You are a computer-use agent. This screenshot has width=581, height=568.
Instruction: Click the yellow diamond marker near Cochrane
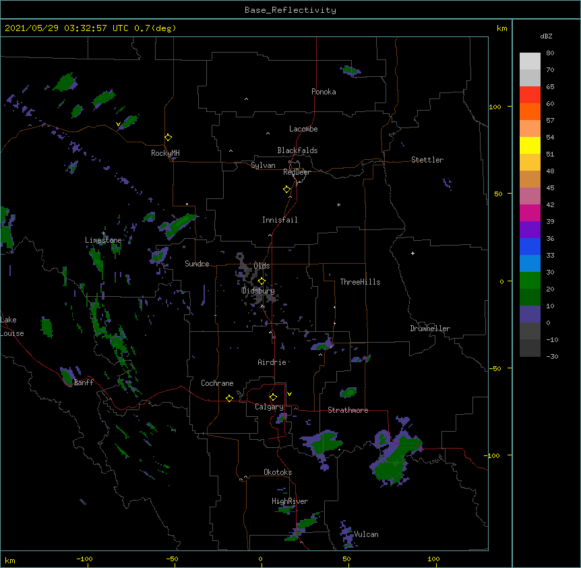229,398
